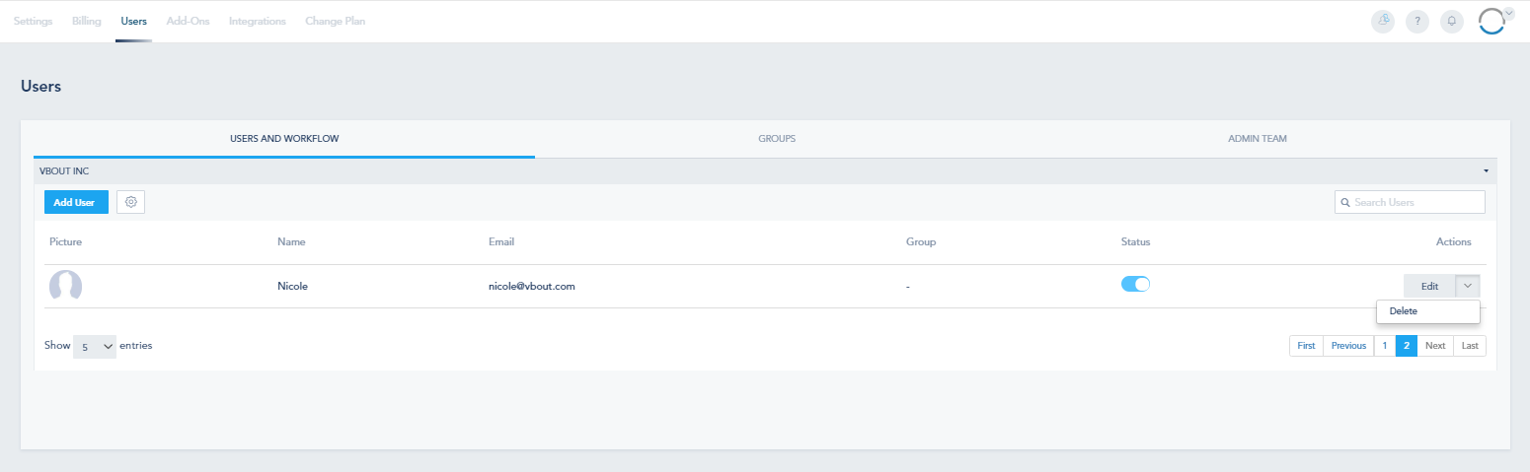Focus the Search Users field
1530x472 pixels.
1410,202
